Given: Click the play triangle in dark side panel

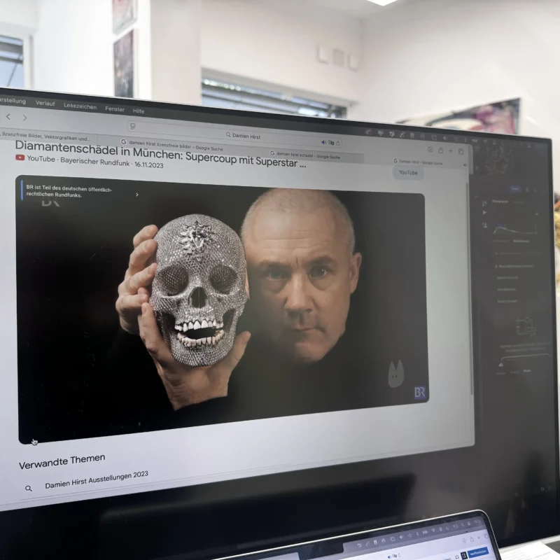Looking at the screenshot, I should click(x=484, y=213).
